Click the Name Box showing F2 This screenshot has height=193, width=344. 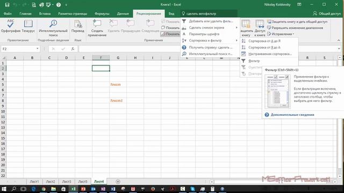tap(18, 49)
